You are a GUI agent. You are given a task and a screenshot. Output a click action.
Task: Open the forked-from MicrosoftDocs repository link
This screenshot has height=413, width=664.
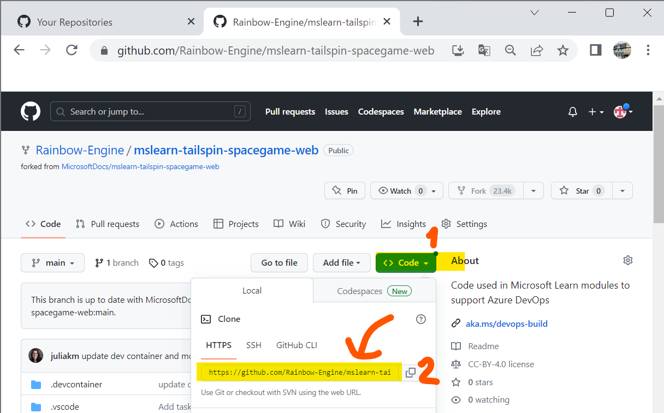click(140, 166)
